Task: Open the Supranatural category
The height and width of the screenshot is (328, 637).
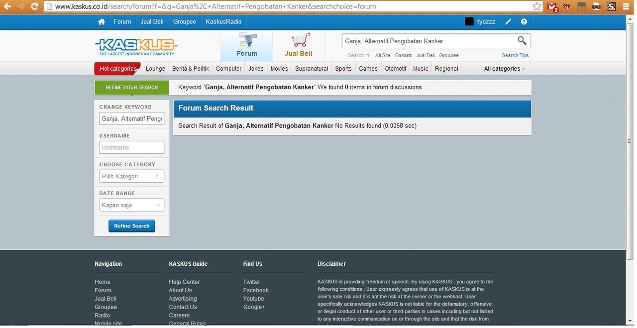Action: click(312, 69)
